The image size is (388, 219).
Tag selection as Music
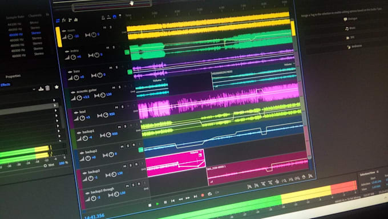click(350, 28)
